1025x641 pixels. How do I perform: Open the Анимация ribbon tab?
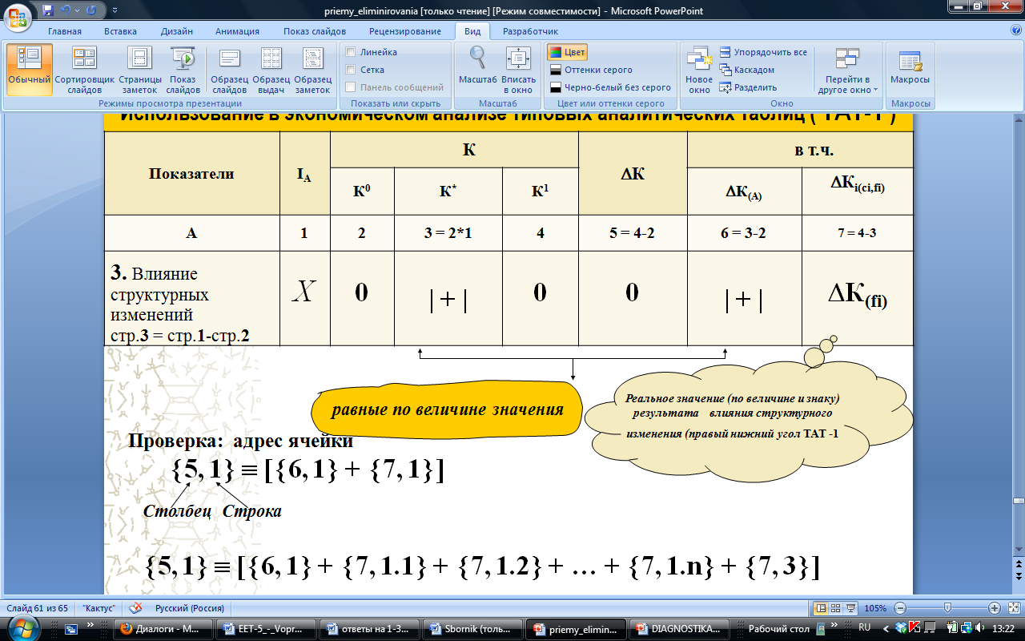[237, 31]
